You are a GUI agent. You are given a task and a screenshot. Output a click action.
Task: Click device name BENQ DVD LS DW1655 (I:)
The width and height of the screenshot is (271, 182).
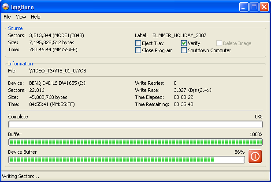(57, 83)
